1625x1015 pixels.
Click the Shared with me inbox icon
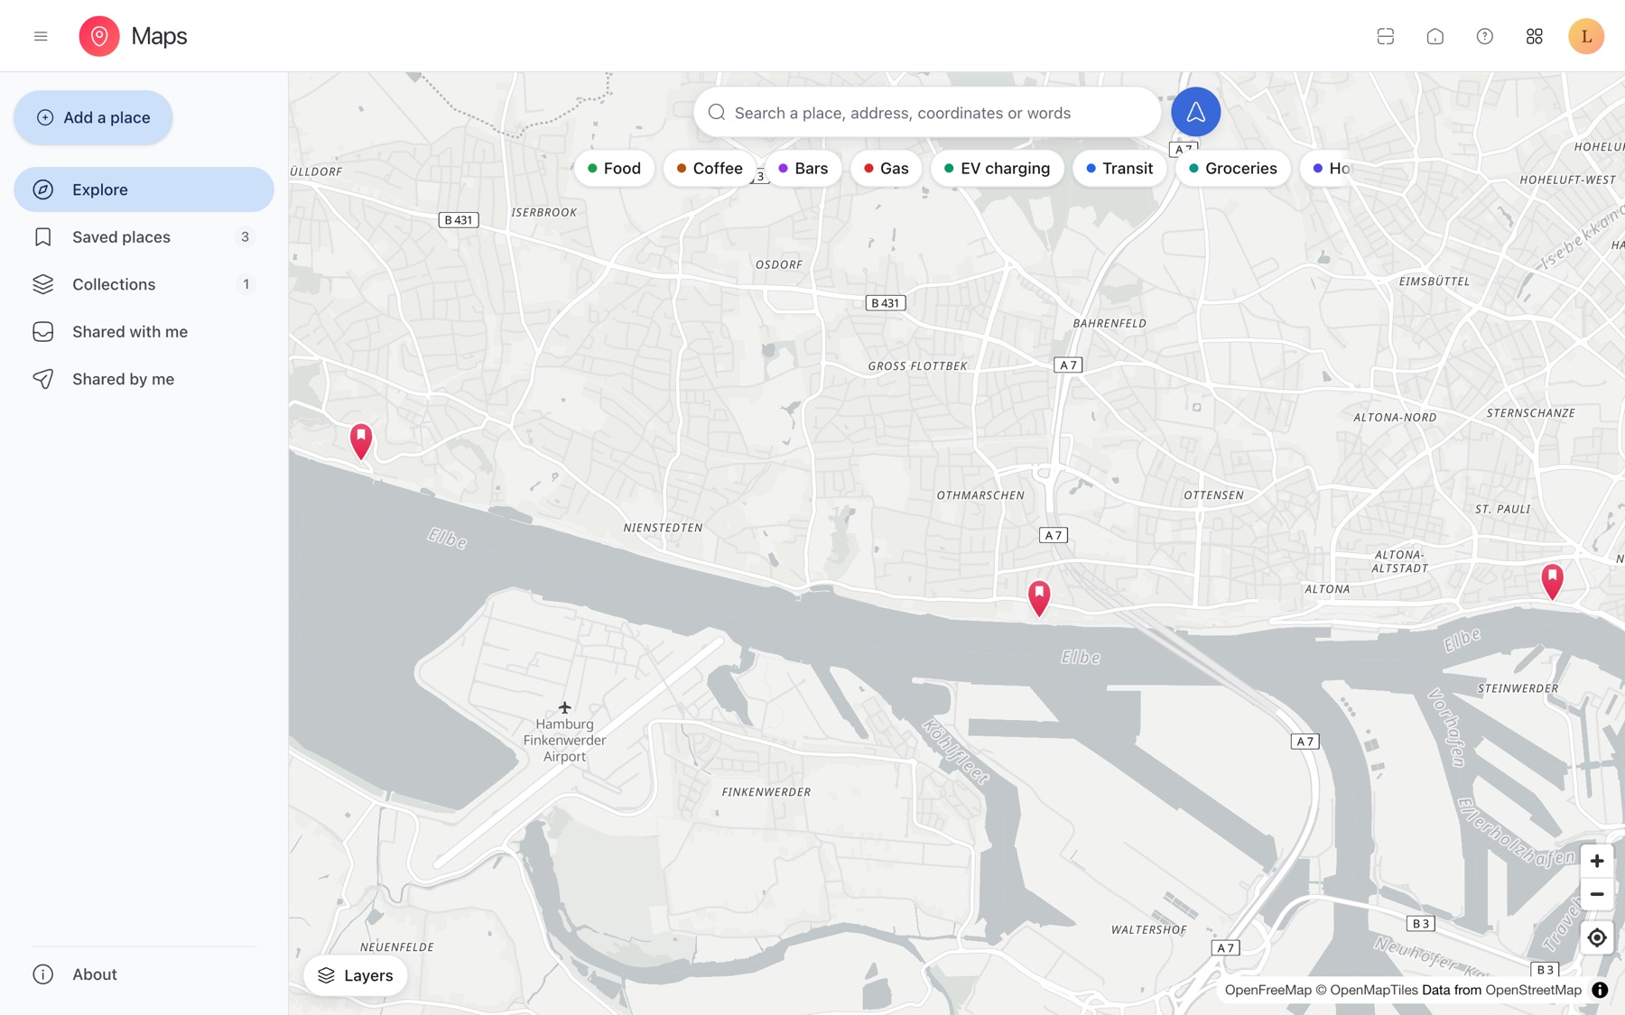[x=43, y=331]
